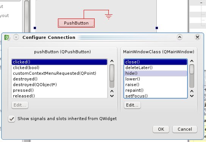Select the close() slot
Screen dimensions: 206x142
click(x=156, y=62)
